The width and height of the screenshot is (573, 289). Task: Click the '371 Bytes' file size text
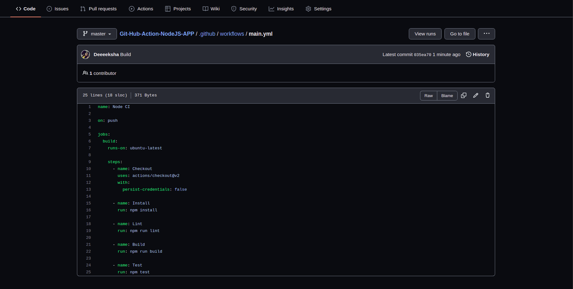tap(145, 95)
